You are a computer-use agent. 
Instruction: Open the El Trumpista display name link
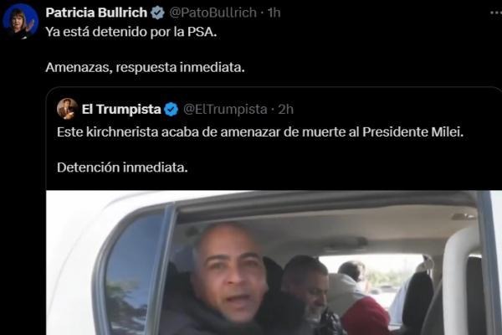(121, 109)
